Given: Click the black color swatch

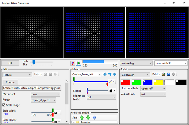Looking at the screenshot, I should pyautogui.click(x=181, y=82).
